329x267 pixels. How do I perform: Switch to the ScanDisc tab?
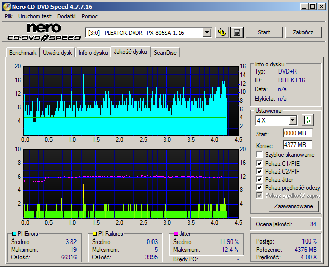click(x=165, y=52)
